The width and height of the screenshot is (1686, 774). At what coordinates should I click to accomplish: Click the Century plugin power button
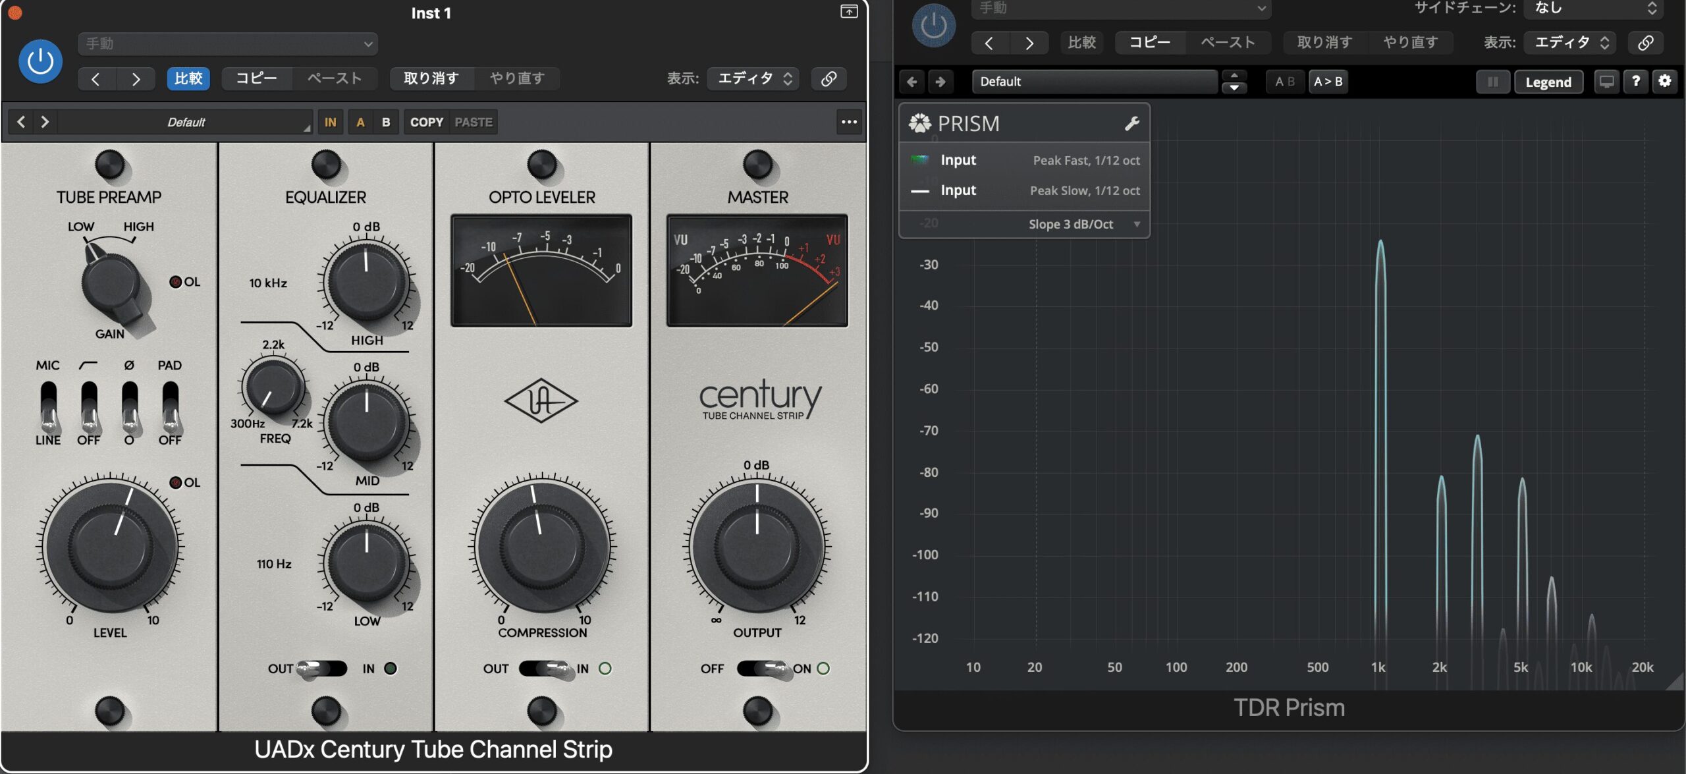[x=40, y=61]
